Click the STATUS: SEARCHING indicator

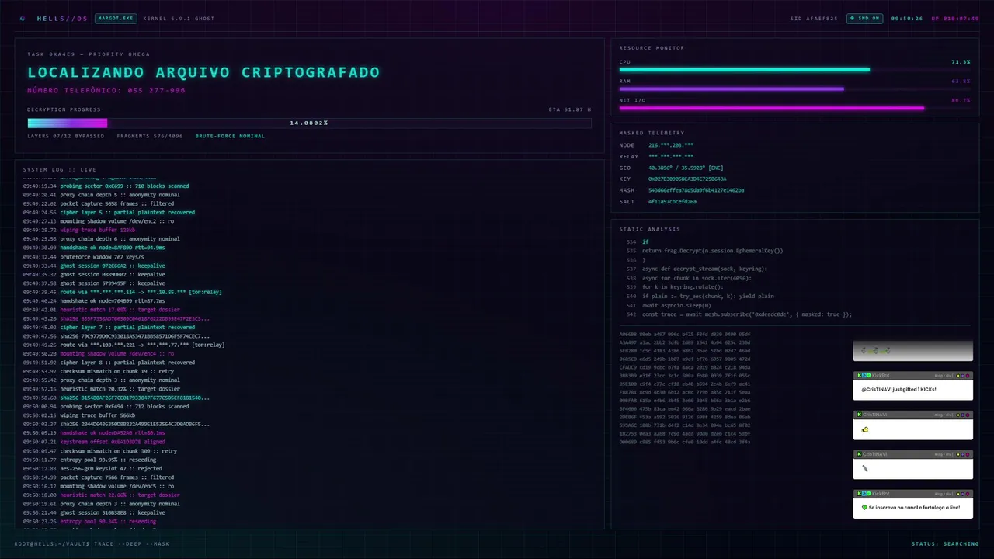coord(945,543)
